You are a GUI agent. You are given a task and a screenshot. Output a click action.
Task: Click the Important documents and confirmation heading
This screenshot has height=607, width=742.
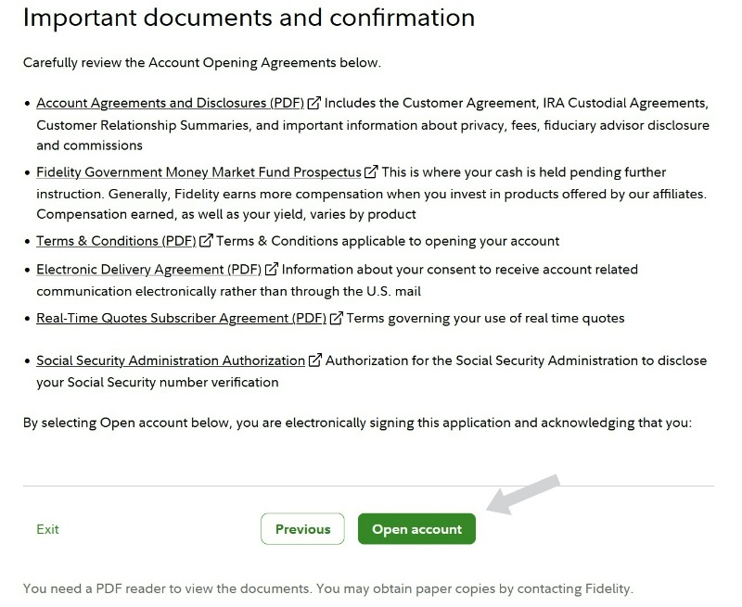pos(249,18)
